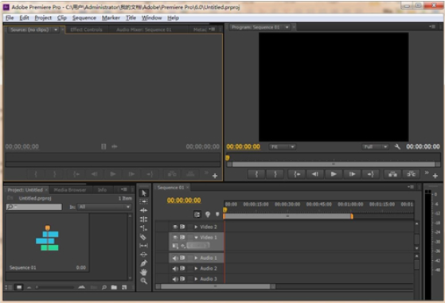Toggle sync lock on Video 2
Viewport: 445px width, 303px height.
coord(182,227)
